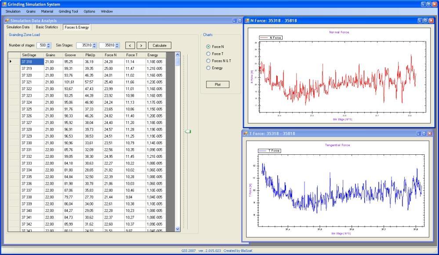Minimize the Simulation Data Analysis window
Viewport: 439px width, 255px height.
point(234,21)
